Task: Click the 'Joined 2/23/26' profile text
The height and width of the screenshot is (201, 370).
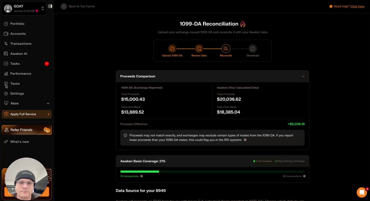Action: coord(24,11)
